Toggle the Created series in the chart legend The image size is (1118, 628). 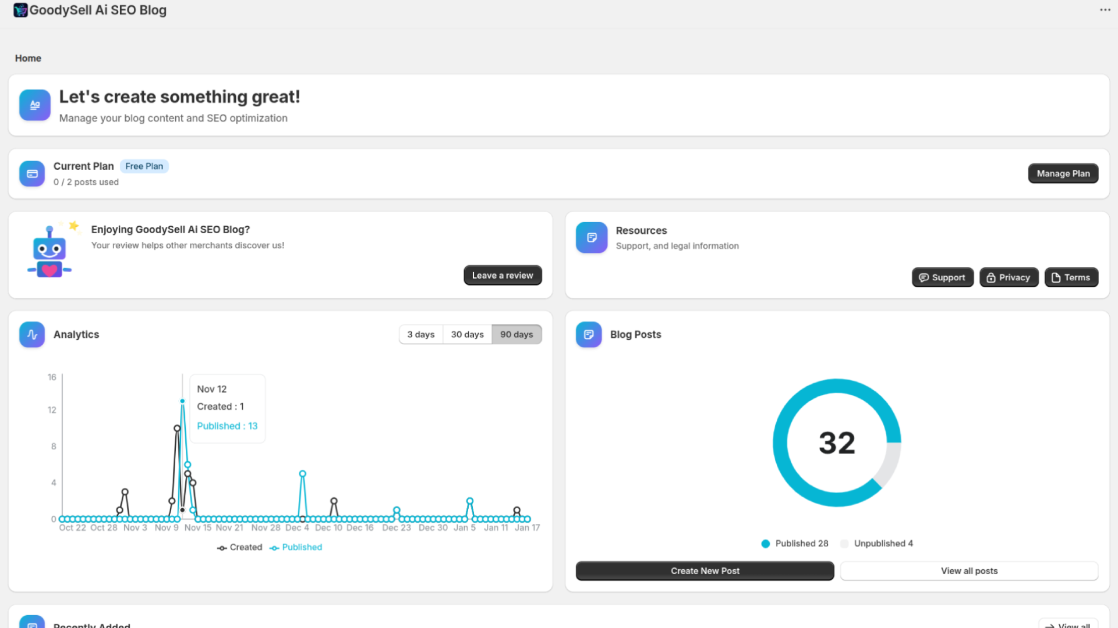[x=239, y=547]
